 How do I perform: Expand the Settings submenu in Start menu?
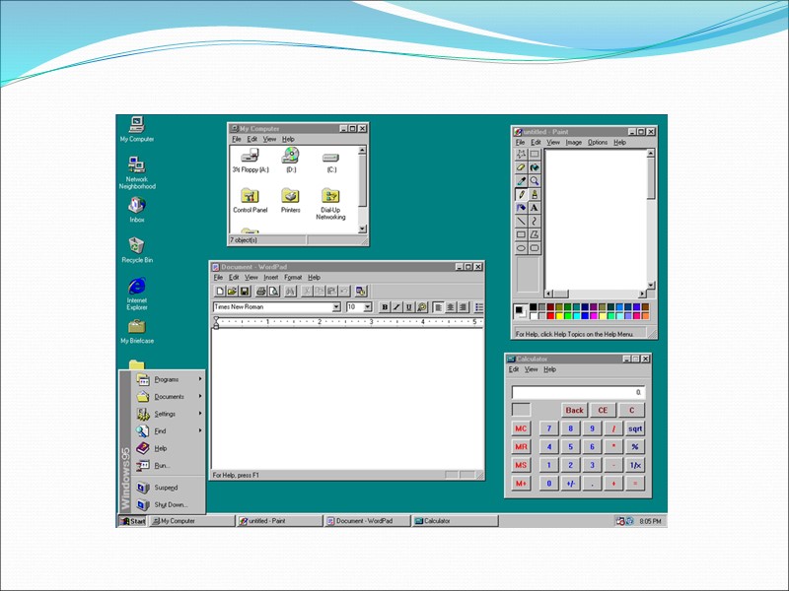[168, 414]
